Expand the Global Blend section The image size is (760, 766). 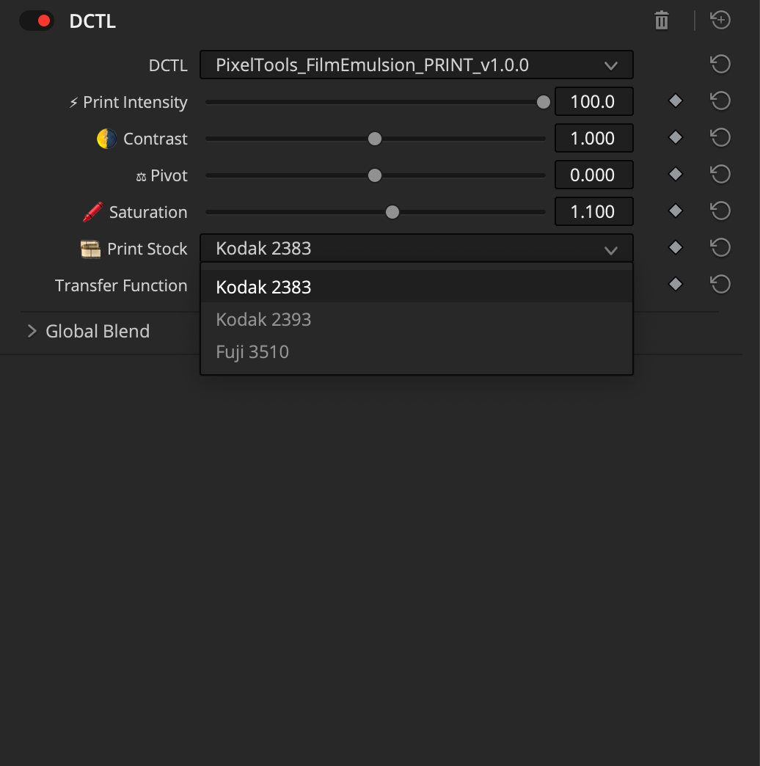coord(32,331)
